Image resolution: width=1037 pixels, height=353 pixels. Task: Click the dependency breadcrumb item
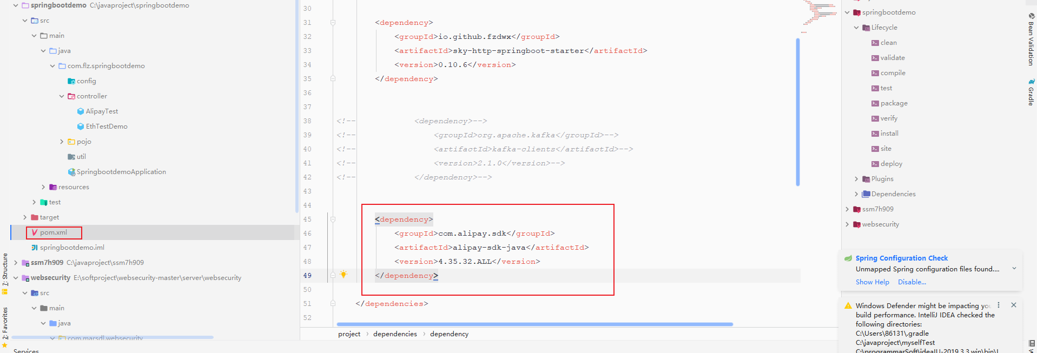(449, 334)
